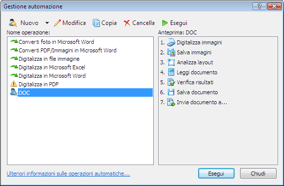Click green arrow icon beside Digitalizza in Microsoft Excel
The image size is (284, 186).
coord(14,67)
